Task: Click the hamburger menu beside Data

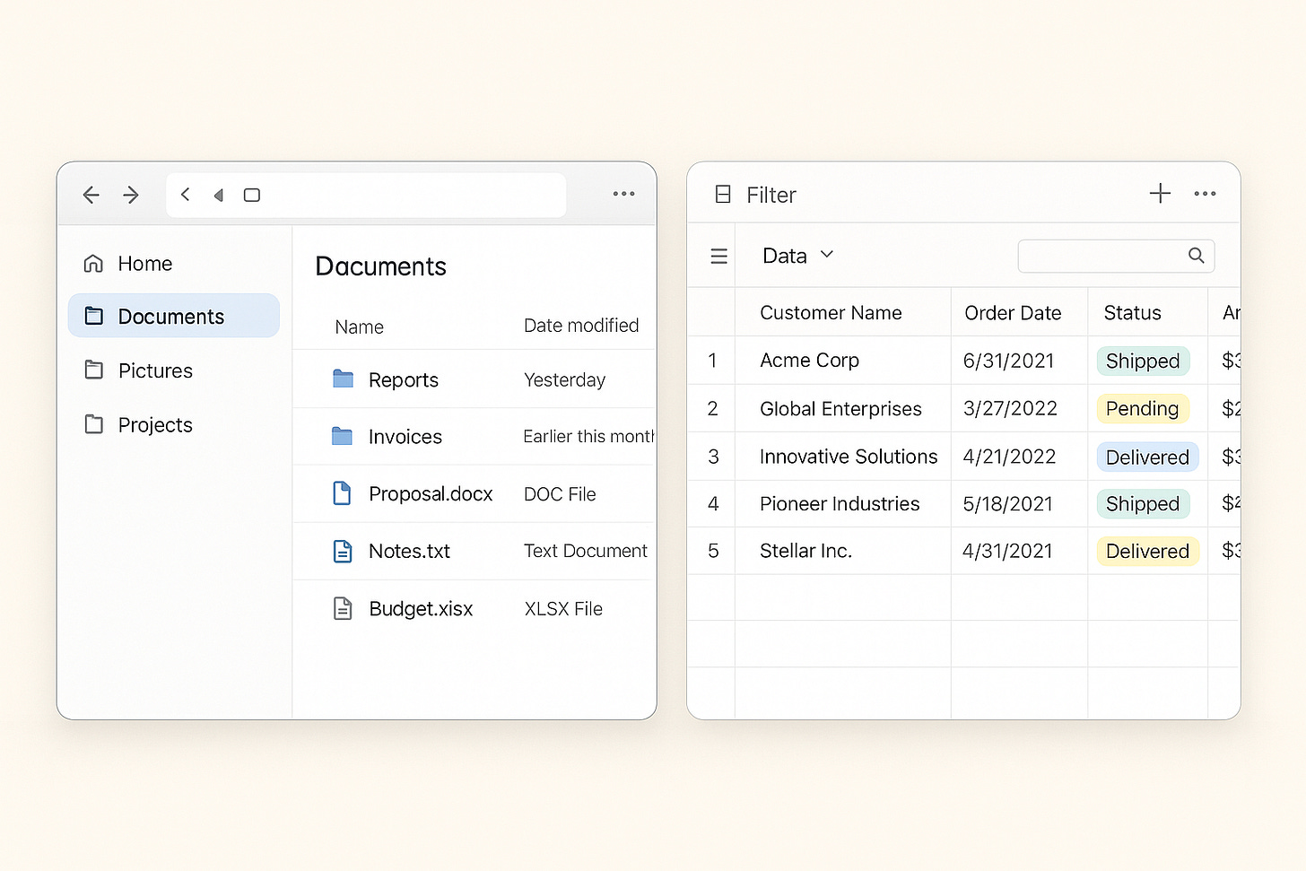Action: coord(718,257)
